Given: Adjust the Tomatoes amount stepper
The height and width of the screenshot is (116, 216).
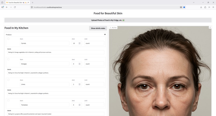Looking at the screenshot, I should [80, 105].
